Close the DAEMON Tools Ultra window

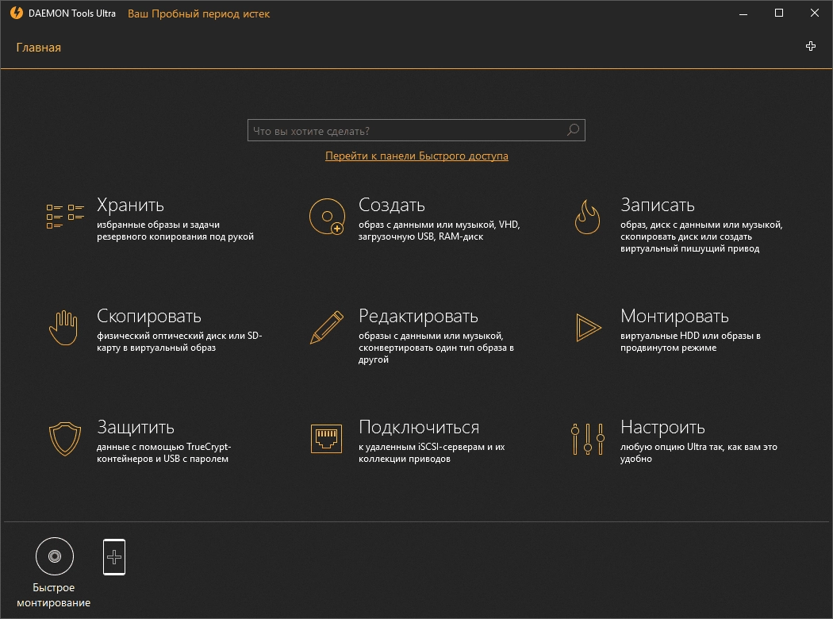(x=815, y=13)
